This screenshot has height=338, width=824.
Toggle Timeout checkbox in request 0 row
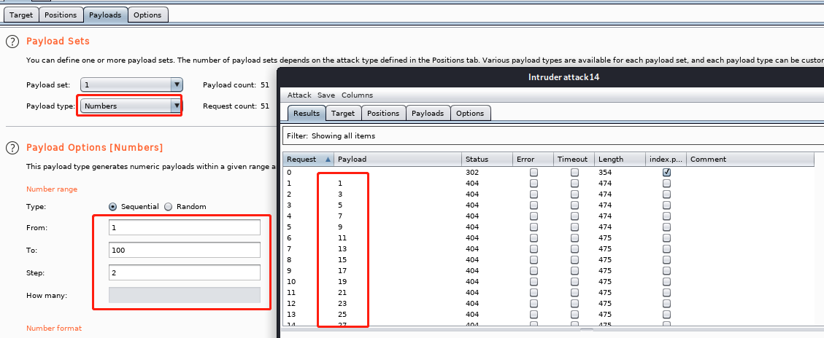[x=575, y=172]
